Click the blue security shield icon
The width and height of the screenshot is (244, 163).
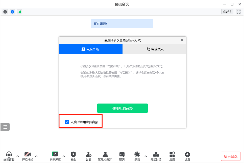click(x=12, y=12)
